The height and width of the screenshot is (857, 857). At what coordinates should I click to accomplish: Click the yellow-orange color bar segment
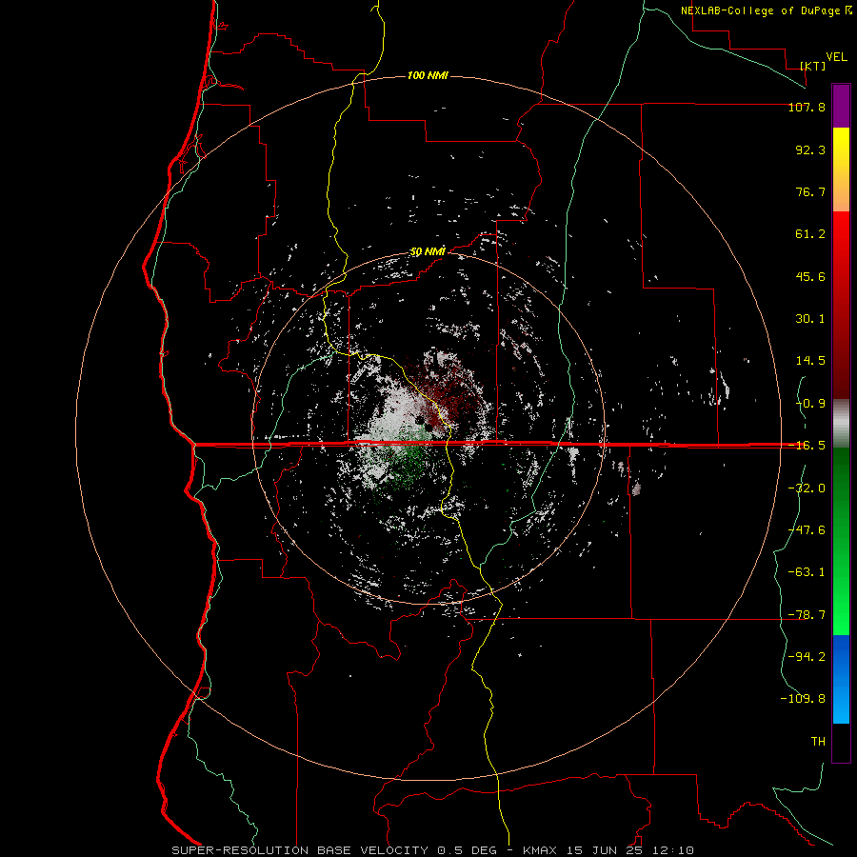[x=841, y=169]
